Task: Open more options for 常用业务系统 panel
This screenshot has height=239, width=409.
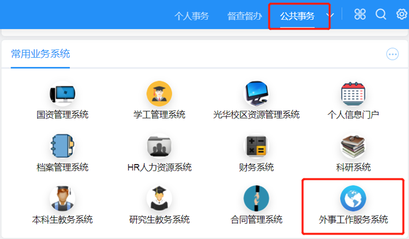Action: coord(392,54)
